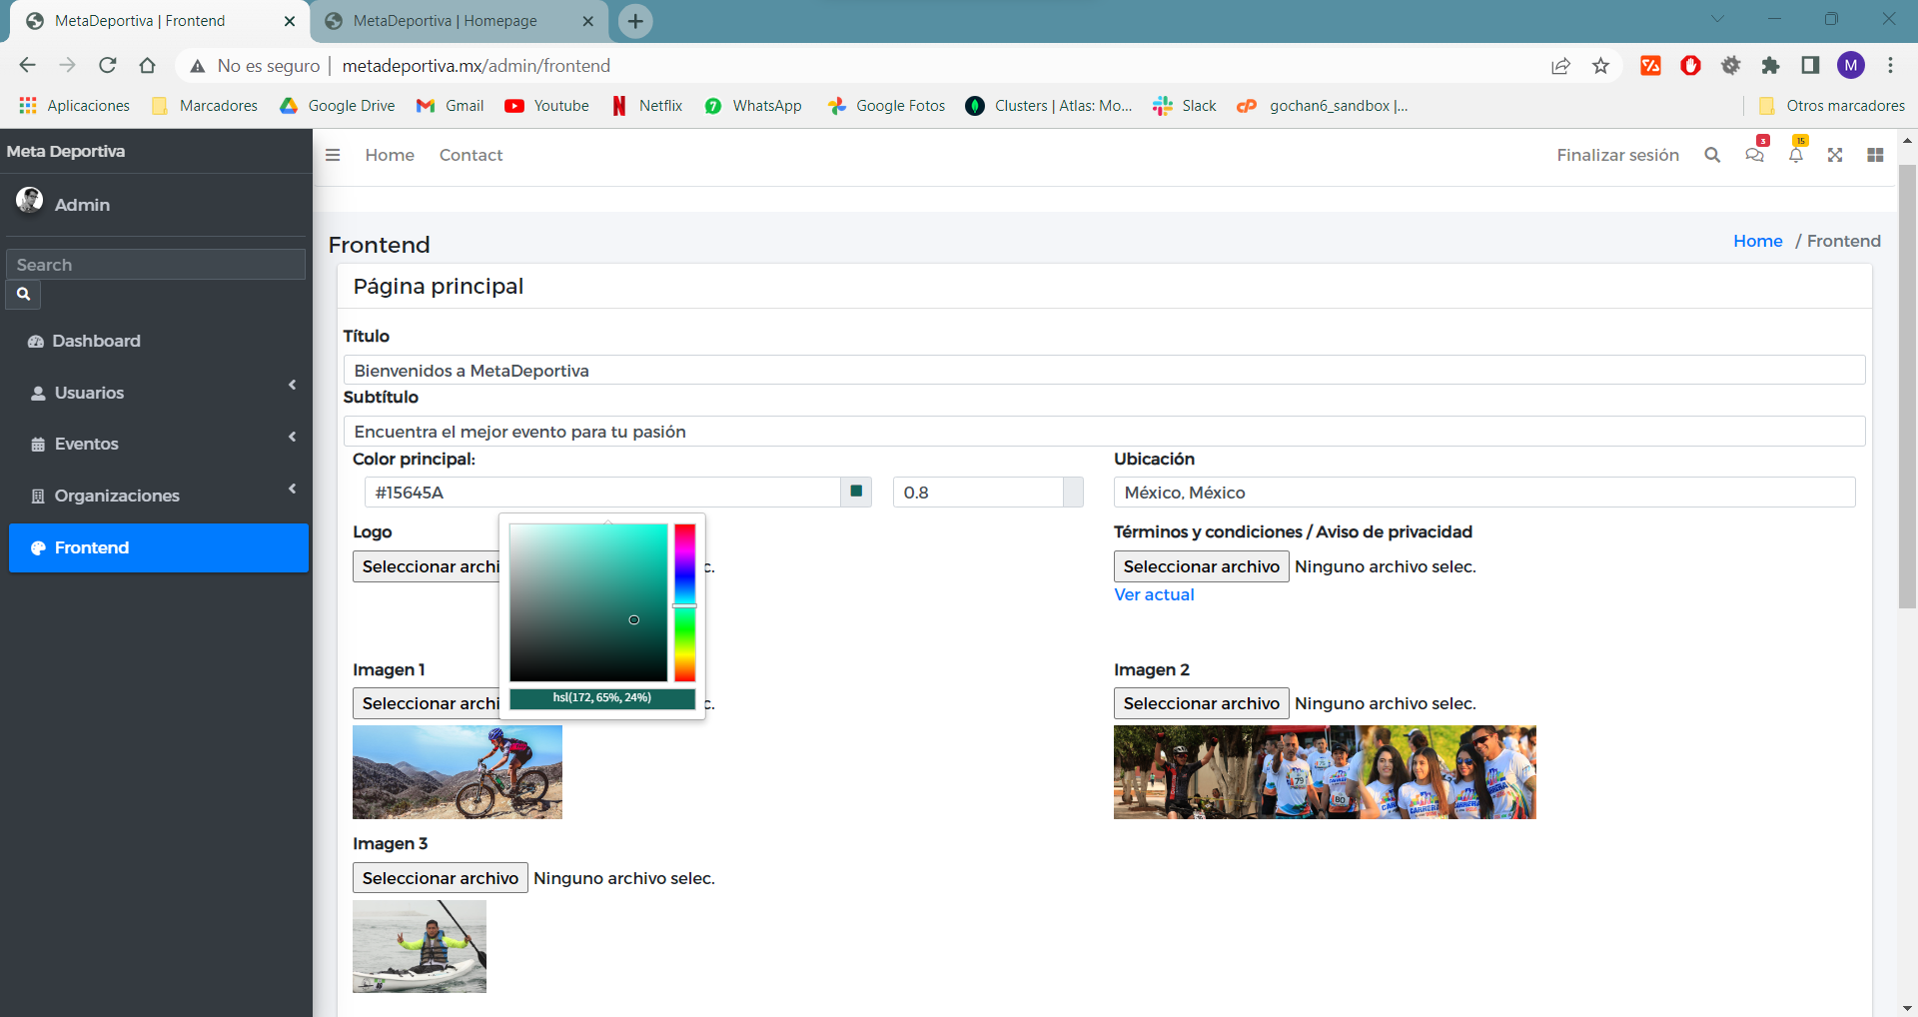
Task: Open the browser side panel icon
Action: coord(1810,66)
